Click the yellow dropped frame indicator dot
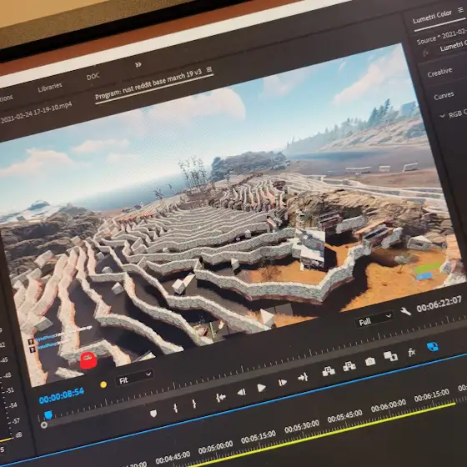 [x=103, y=384]
